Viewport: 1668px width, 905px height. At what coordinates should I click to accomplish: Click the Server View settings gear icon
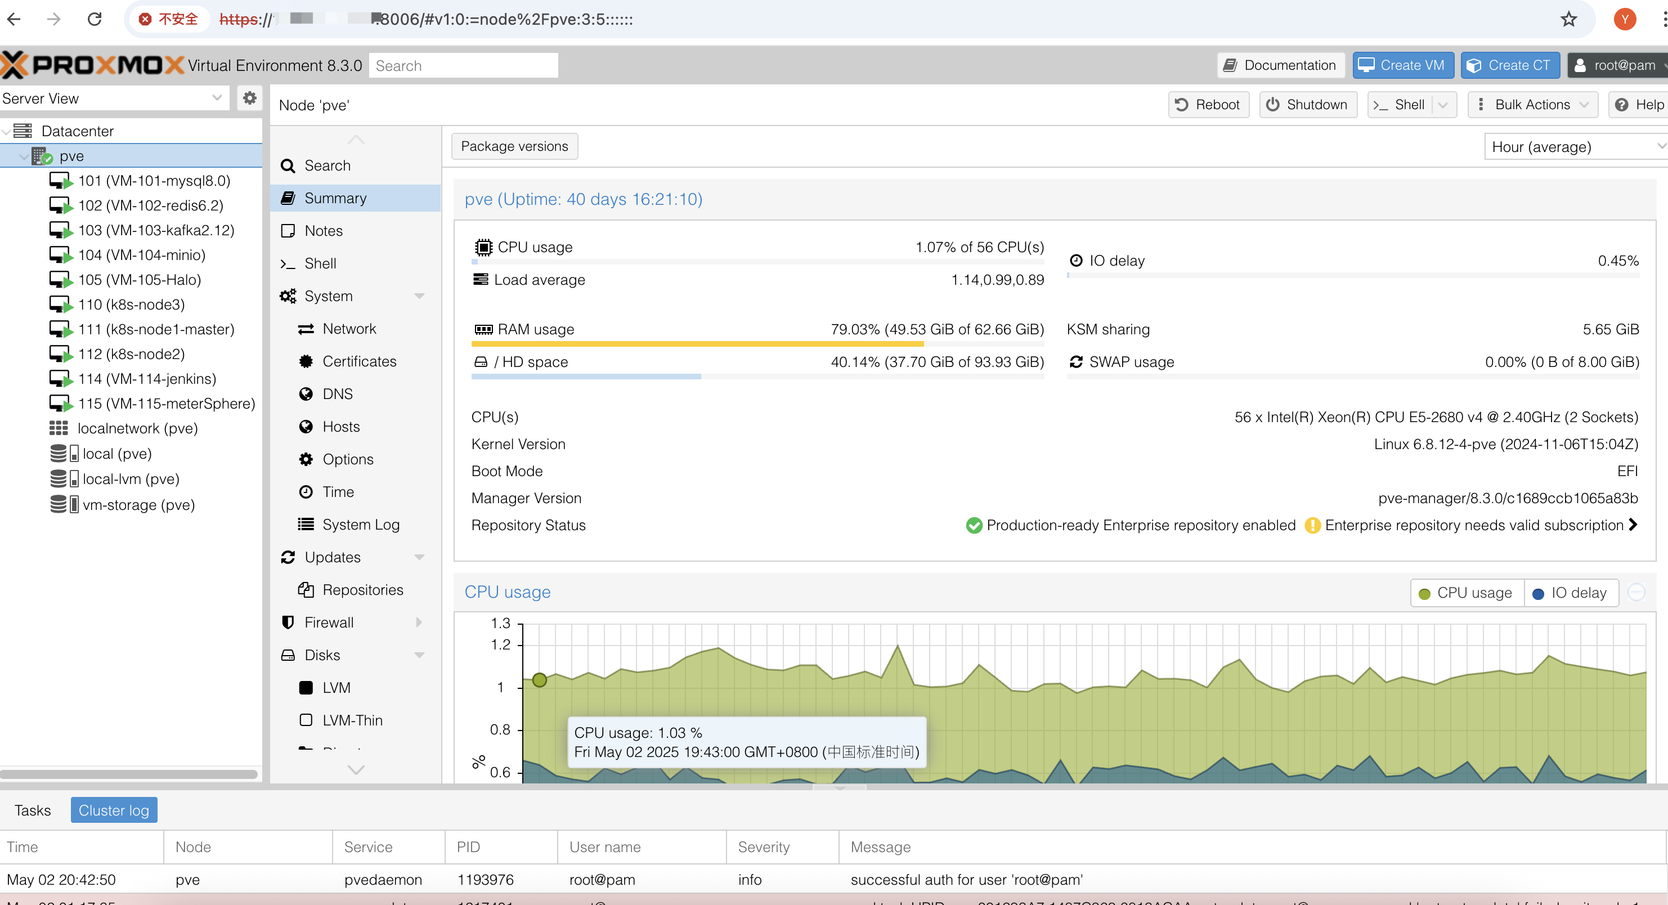[249, 98]
